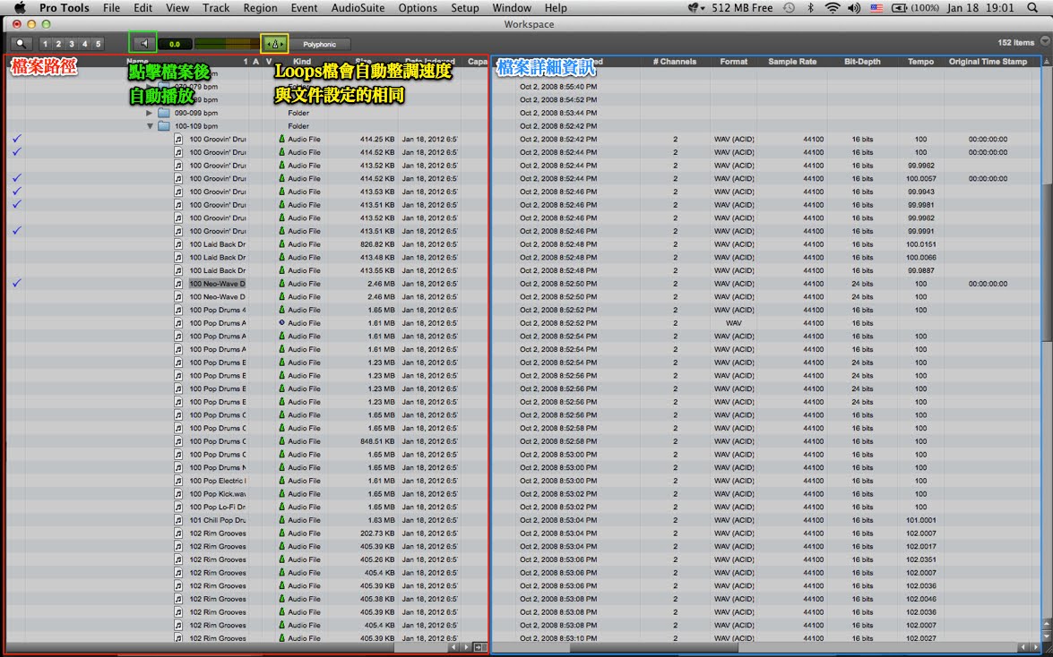Click the volume speaker icon in menu bar
The image size is (1053, 657).
854,8
